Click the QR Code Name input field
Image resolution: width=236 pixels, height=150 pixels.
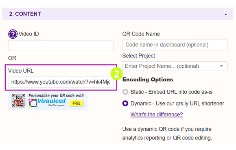coord(175,45)
